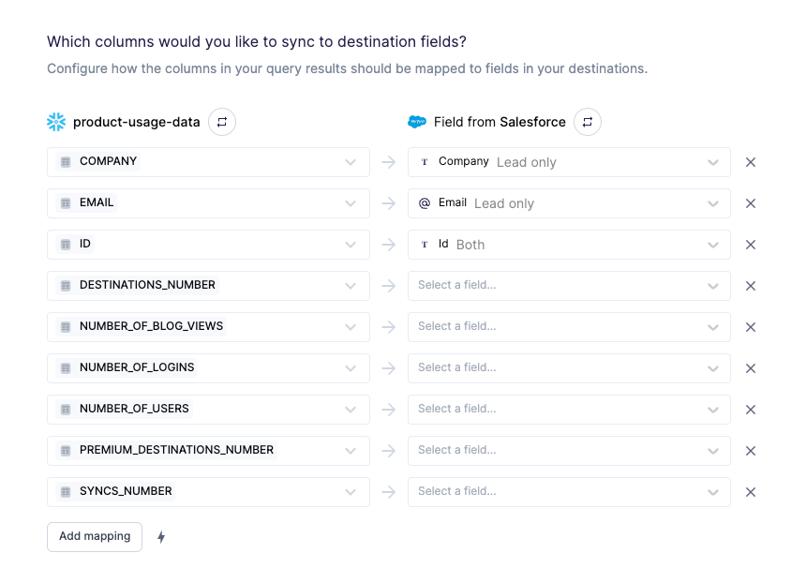Viewport: 791px width, 583px height.
Task: Click the text-type icon on the Company field
Action: pos(425,161)
